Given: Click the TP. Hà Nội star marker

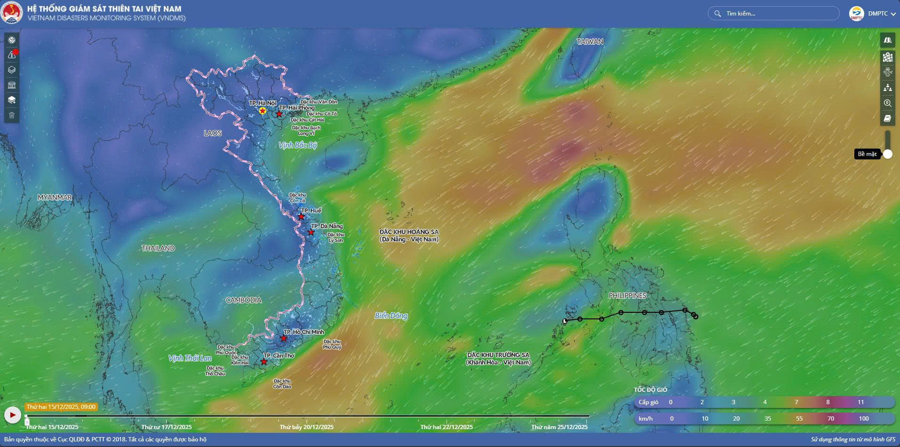Looking at the screenshot, I should coord(262,111).
